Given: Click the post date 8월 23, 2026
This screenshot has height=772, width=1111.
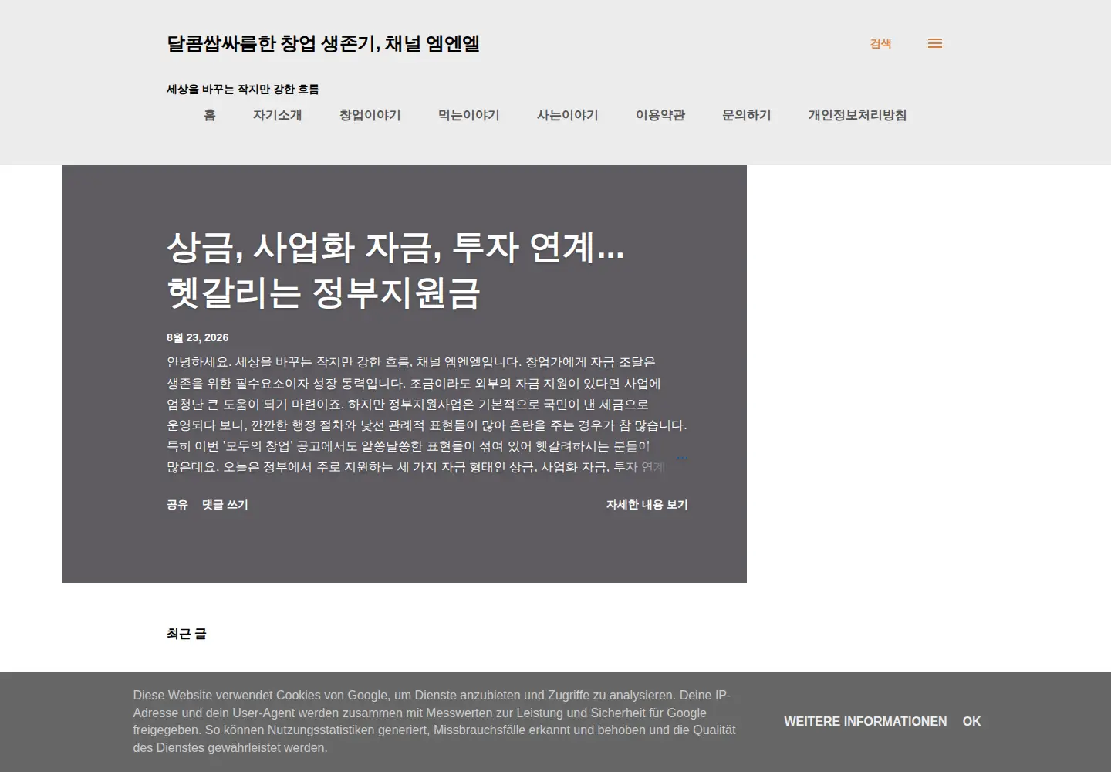Looking at the screenshot, I should coord(198,337).
